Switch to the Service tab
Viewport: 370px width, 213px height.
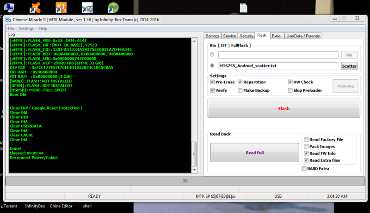point(229,36)
